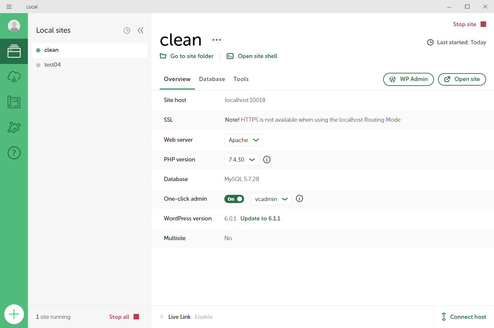
Task: Select the Local sites sidebar icon
Action: tap(14, 51)
